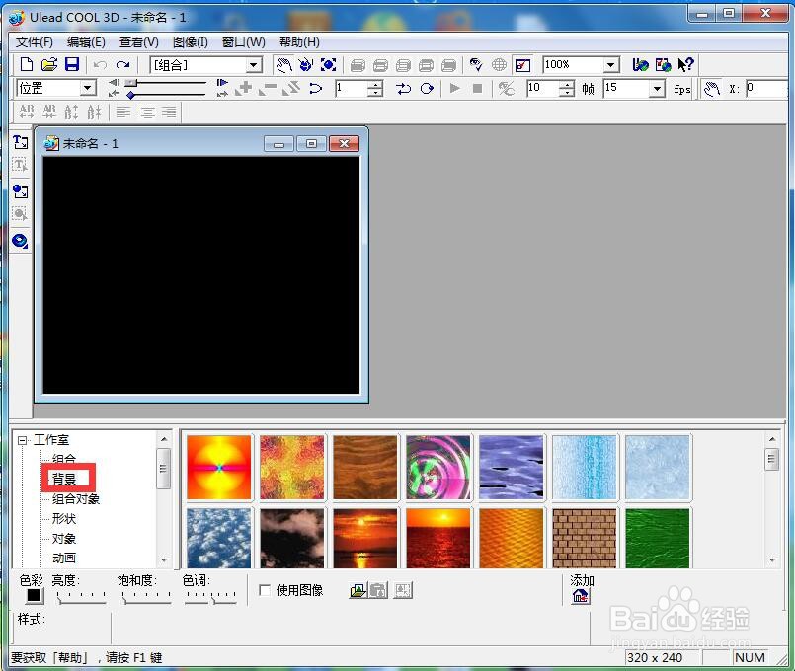Click the Add to EasyPalette house icon
This screenshot has height=671, width=795.
pyautogui.click(x=581, y=597)
